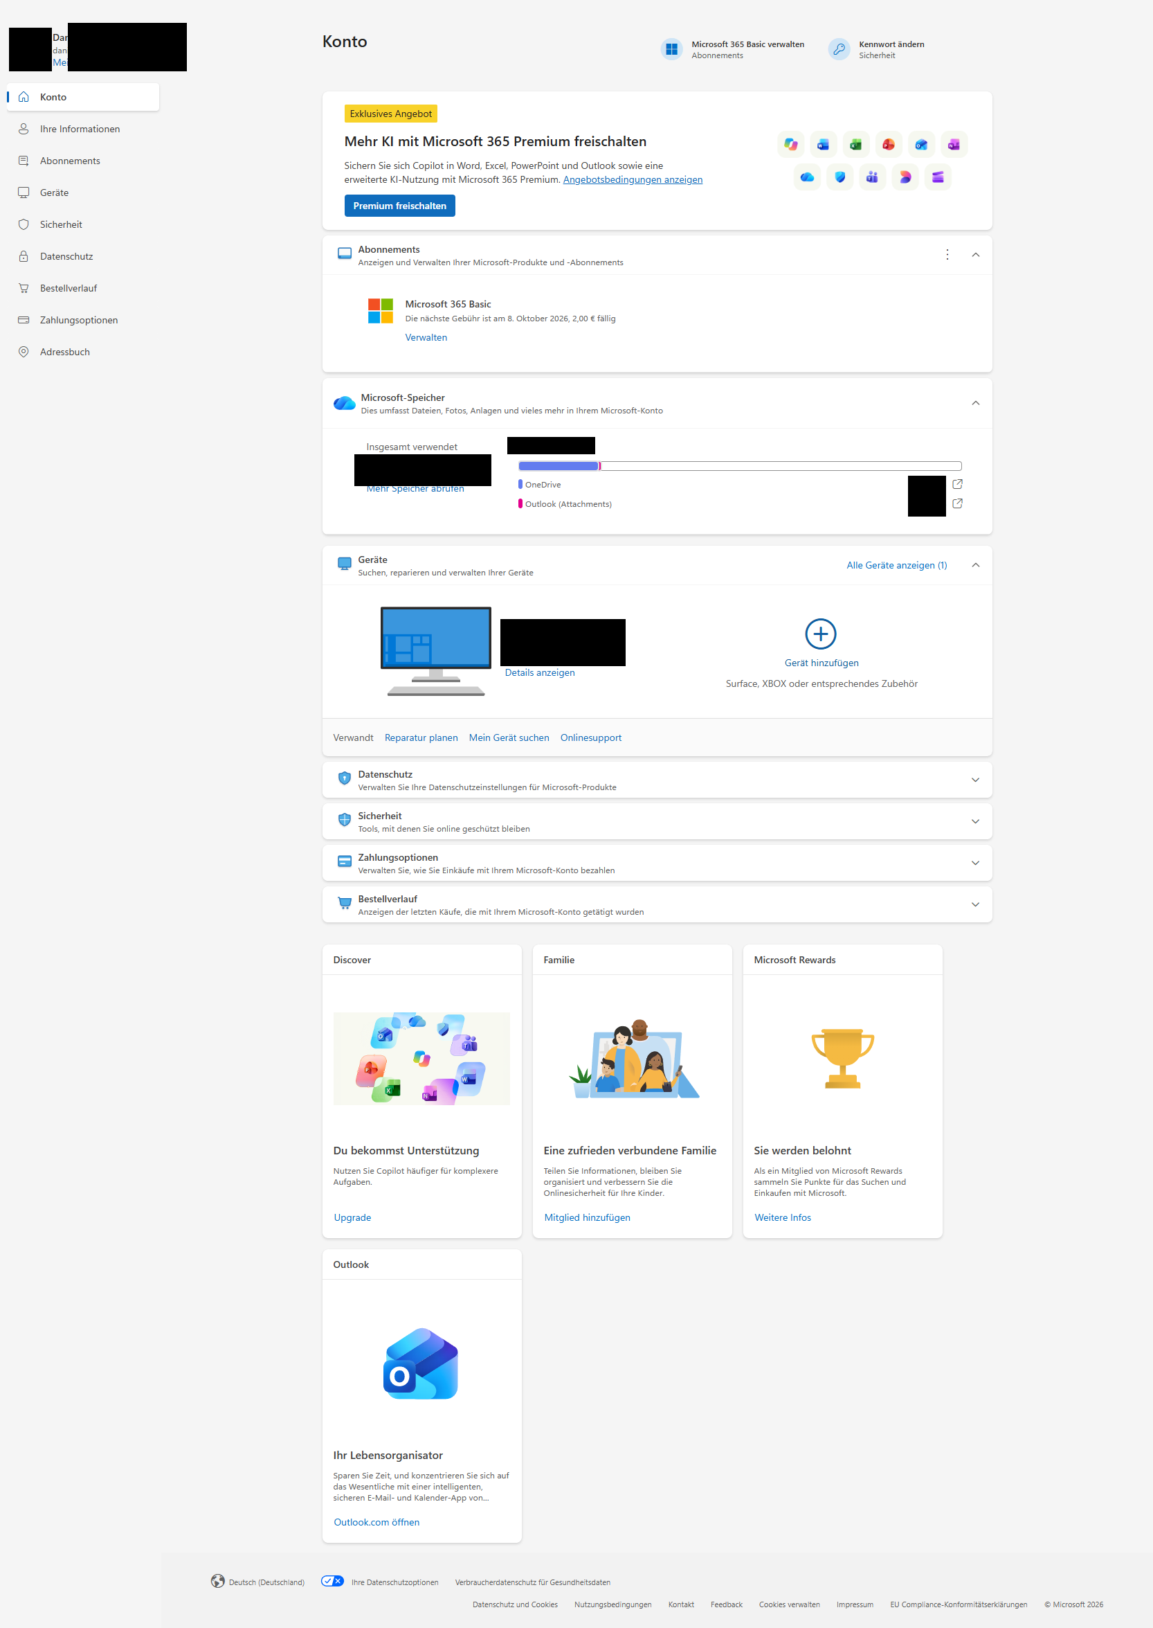Click the location pin icon beside Adressbuch
This screenshot has height=1628, width=1153.
[x=24, y=352]
